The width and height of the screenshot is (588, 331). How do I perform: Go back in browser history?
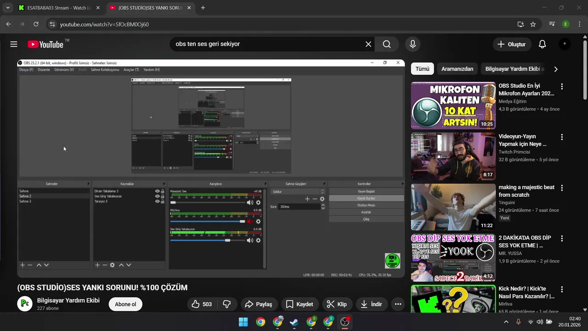[x=8, y=24]
